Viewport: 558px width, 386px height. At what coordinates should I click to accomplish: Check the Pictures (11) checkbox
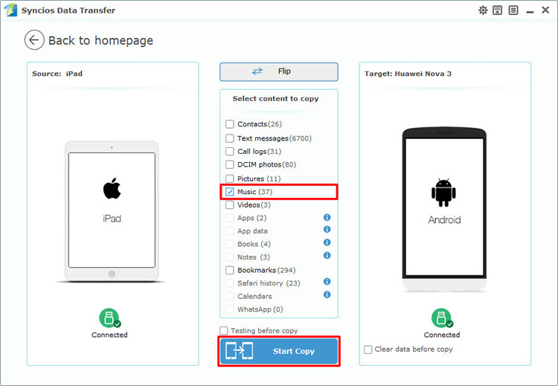[x=230, y=178]
